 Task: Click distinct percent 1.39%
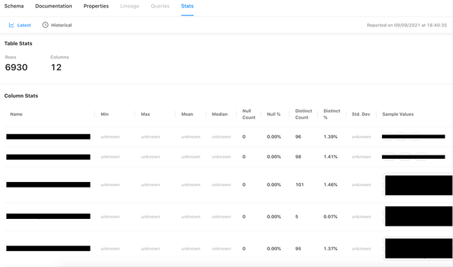coord(330,137)
